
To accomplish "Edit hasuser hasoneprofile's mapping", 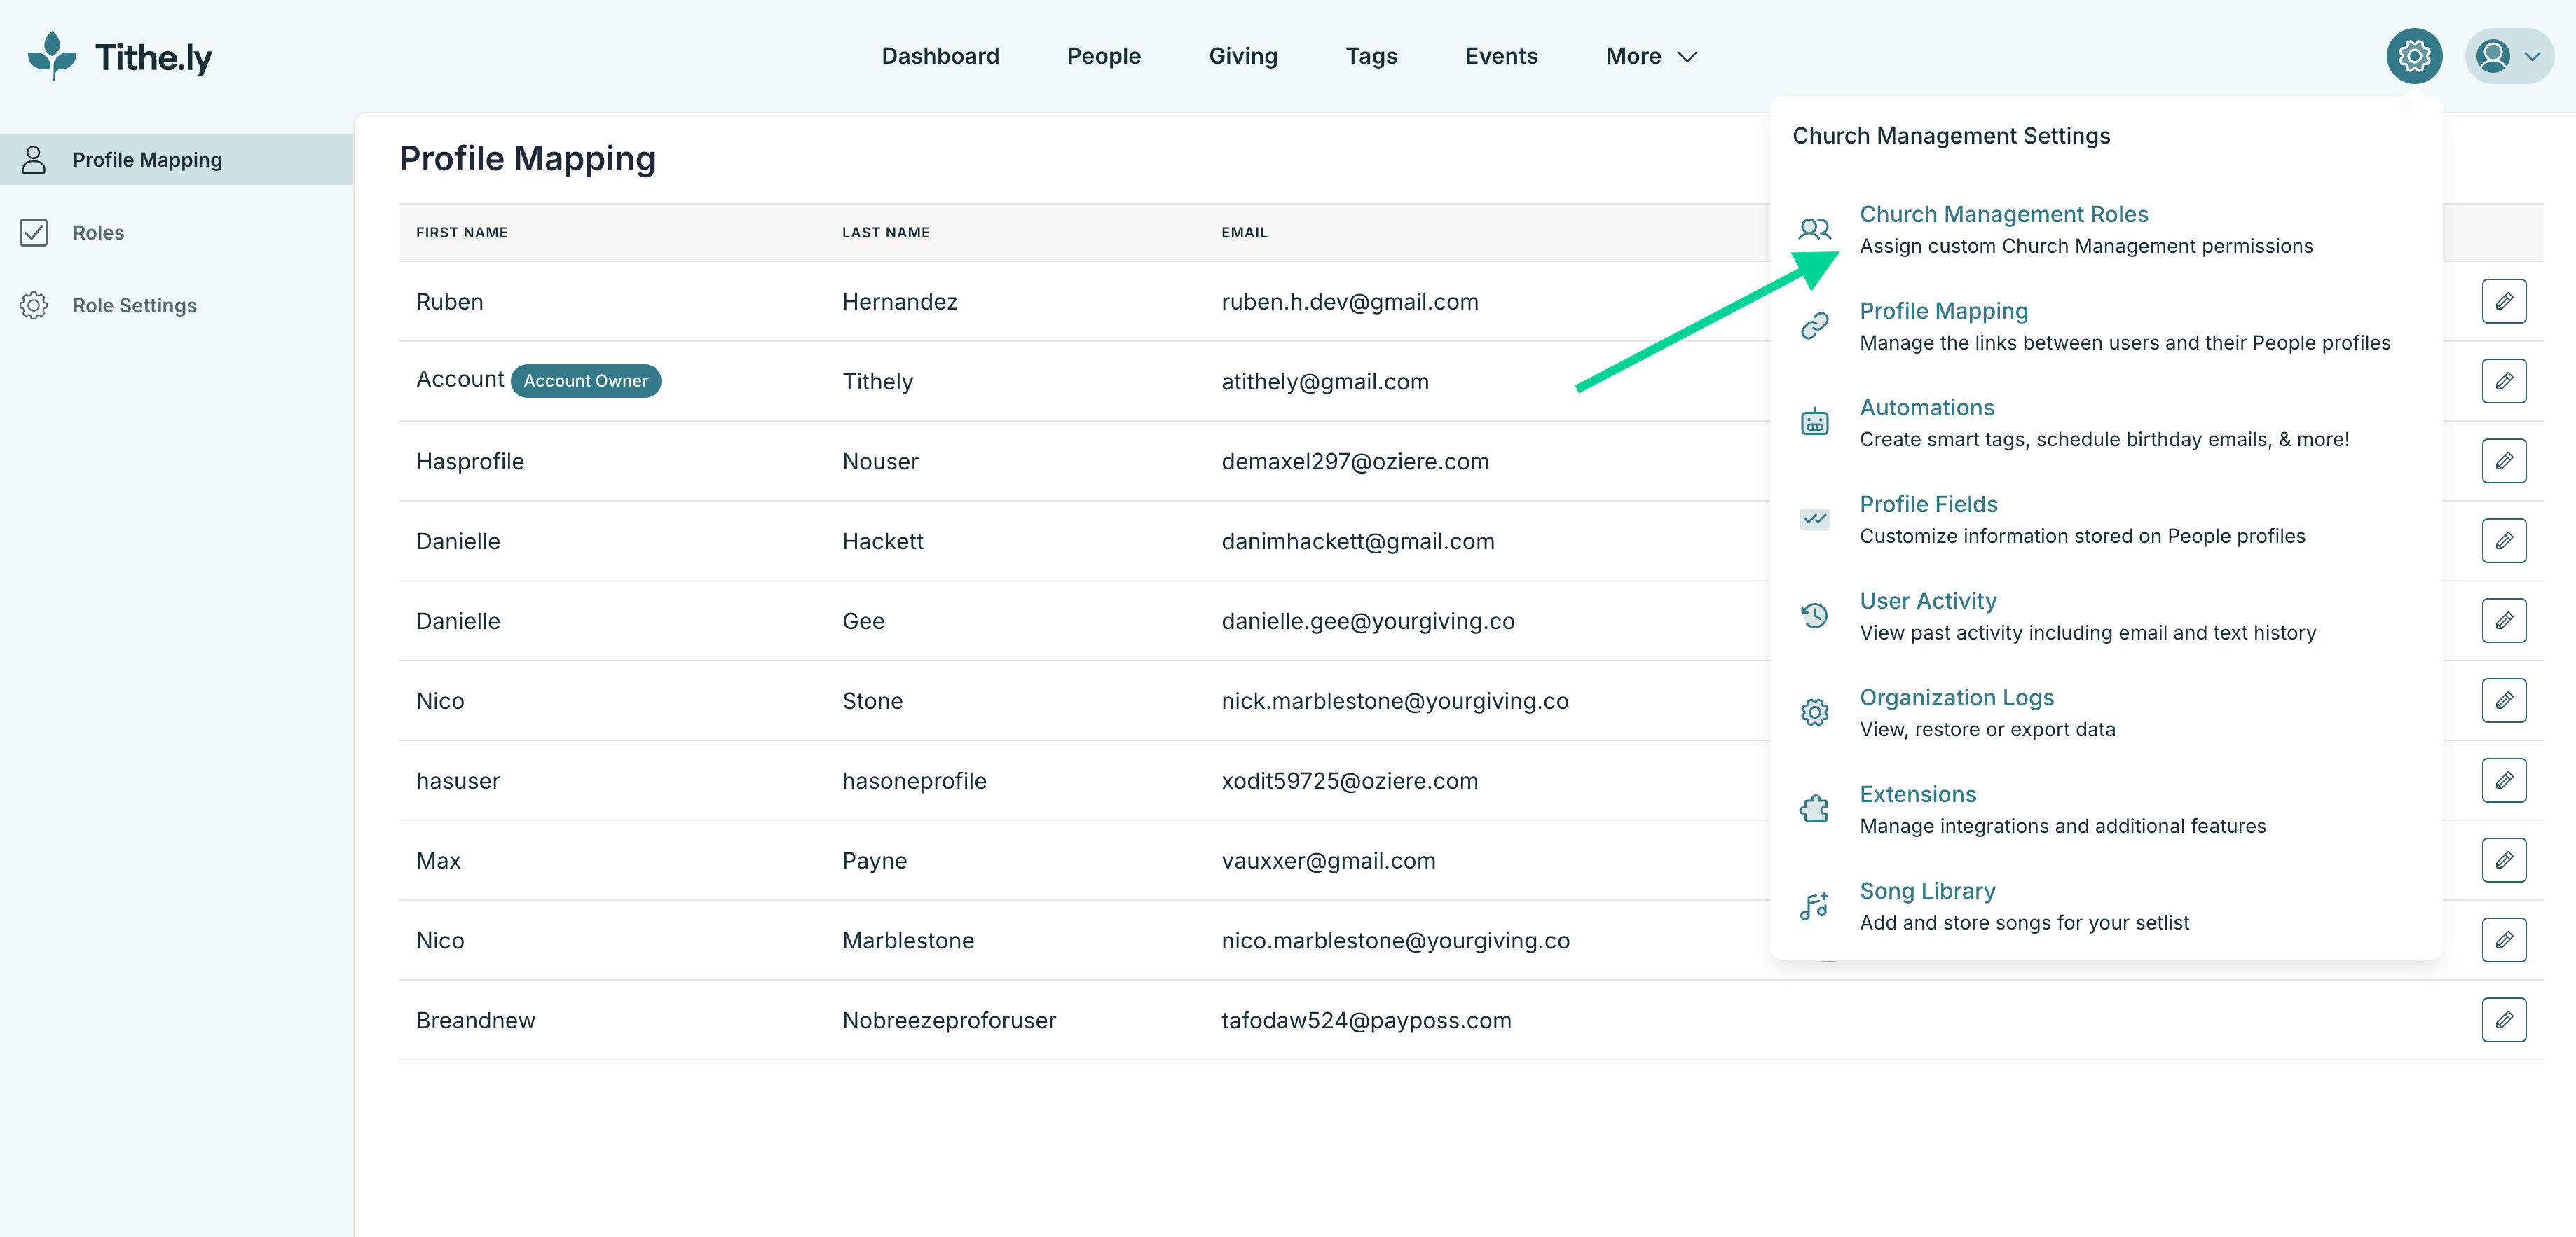I will [2503, 780].
